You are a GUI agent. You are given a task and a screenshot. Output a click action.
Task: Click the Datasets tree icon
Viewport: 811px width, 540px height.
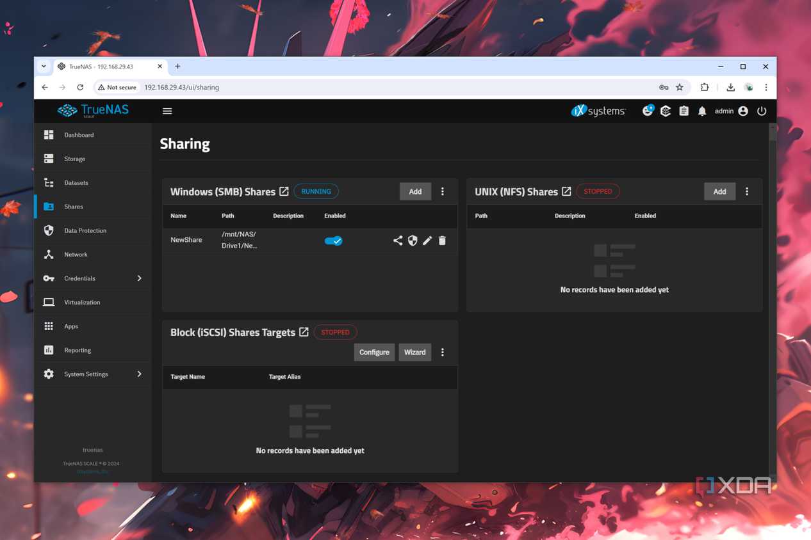tap(49, 183)
